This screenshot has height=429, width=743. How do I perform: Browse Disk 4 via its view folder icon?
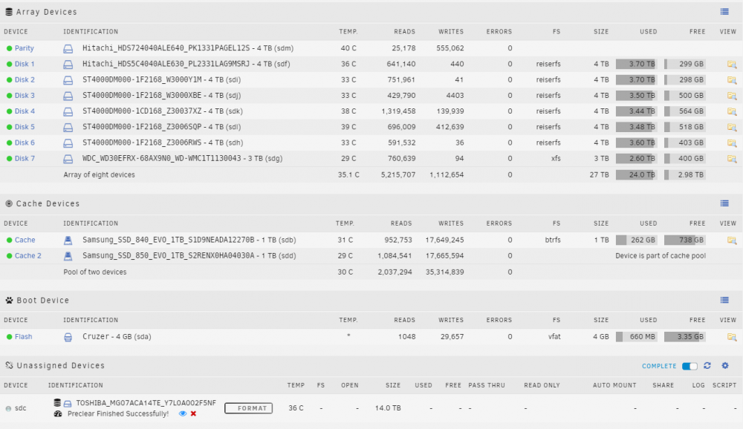tap(732, 111)
